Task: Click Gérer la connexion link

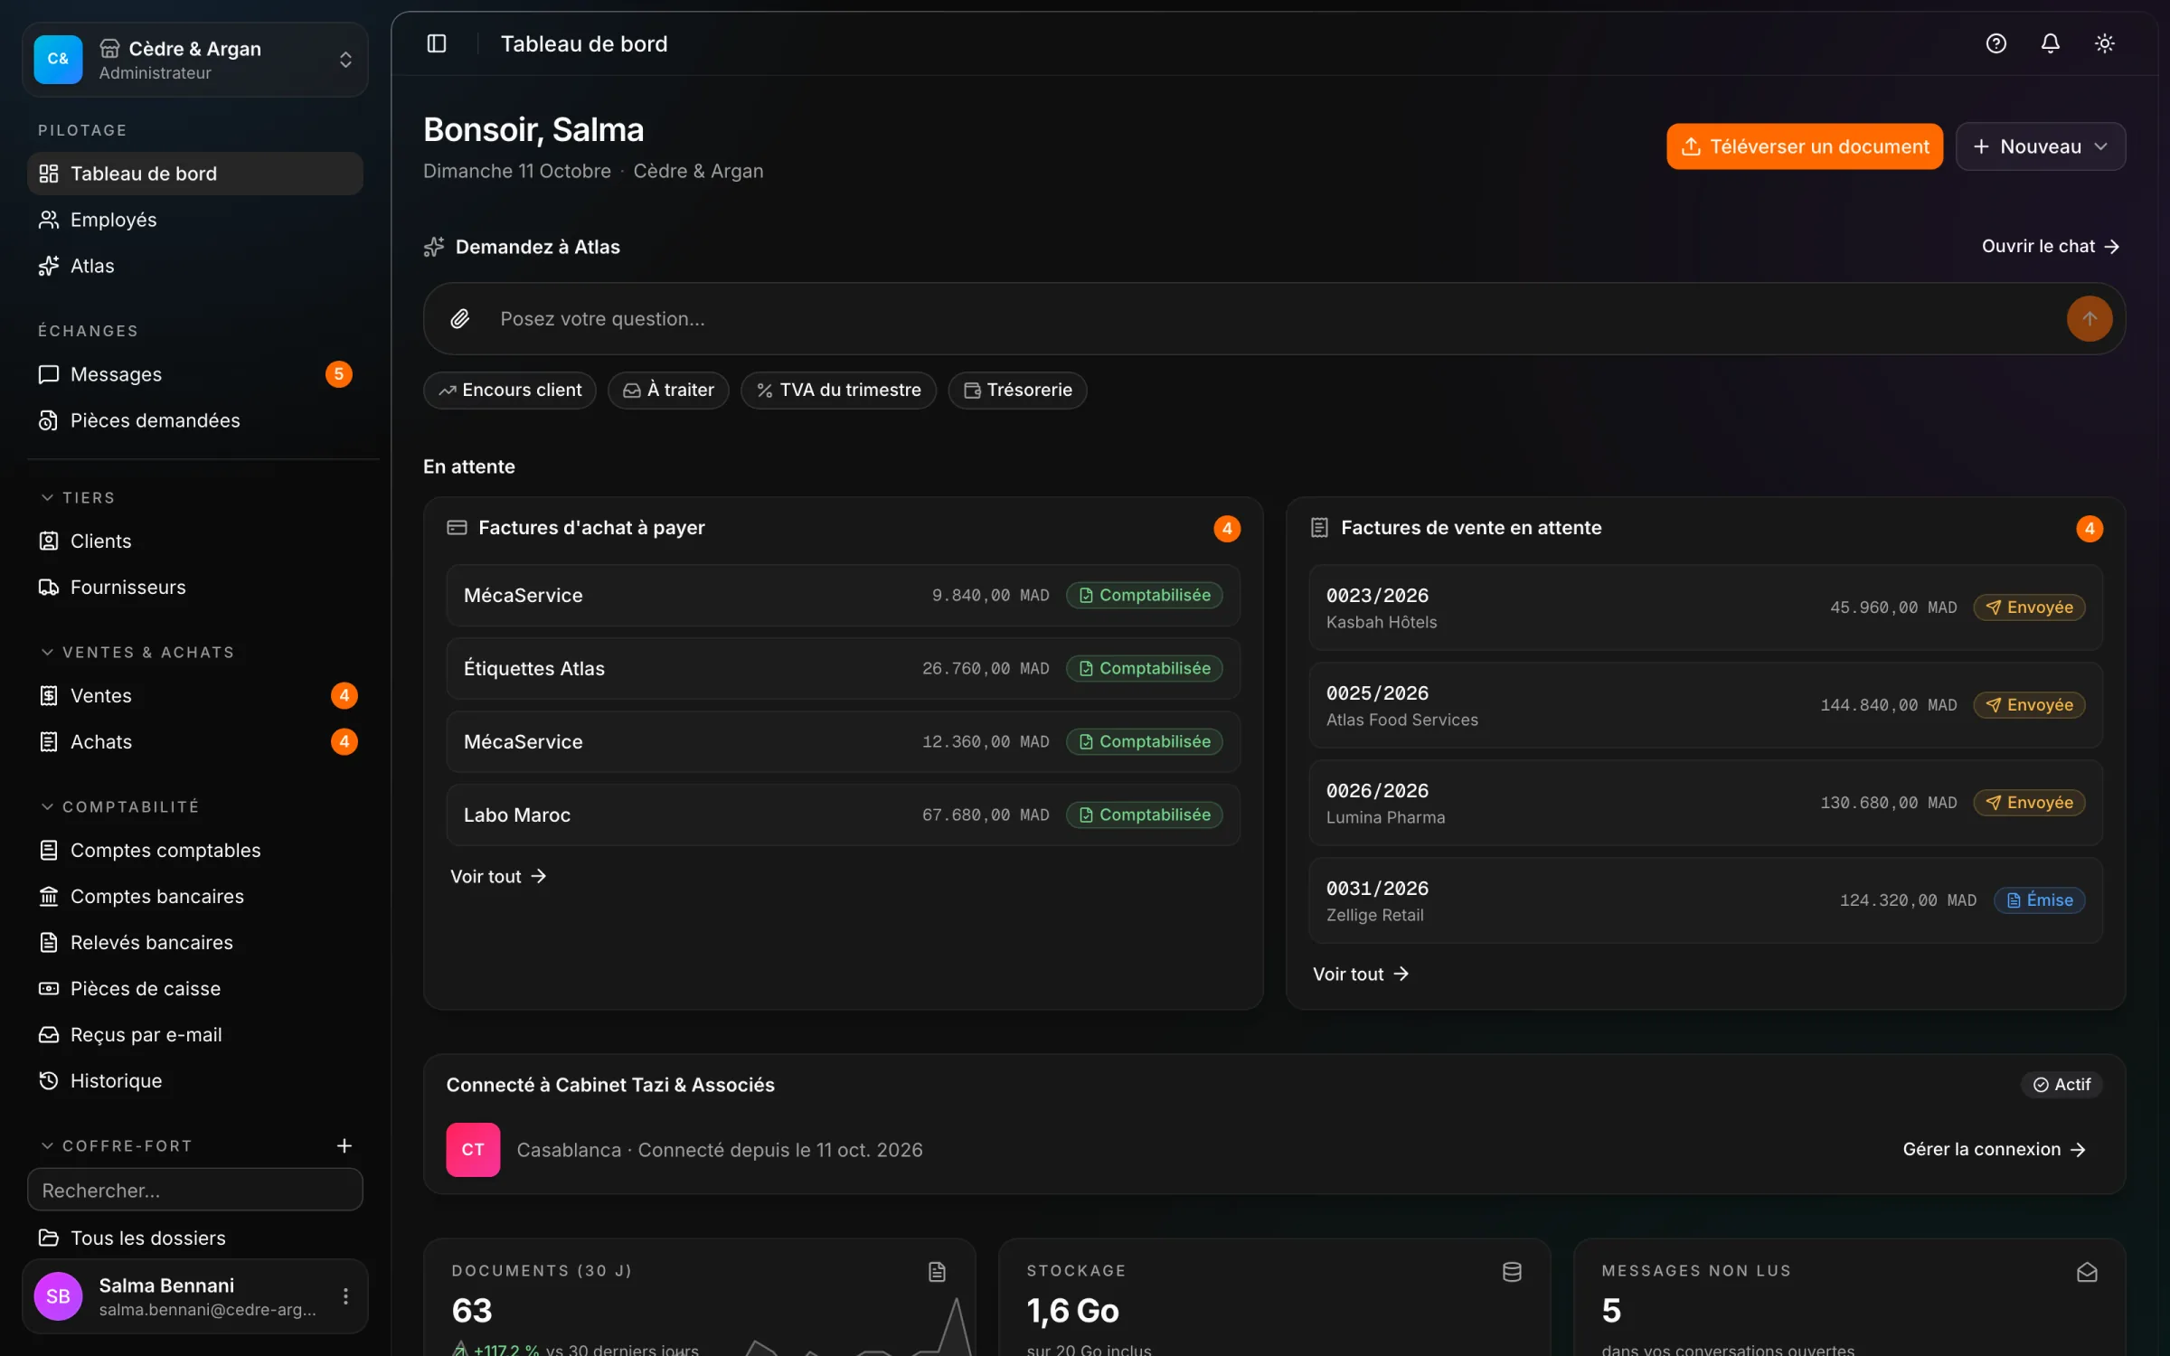Action: [x=1995, y=1149]
